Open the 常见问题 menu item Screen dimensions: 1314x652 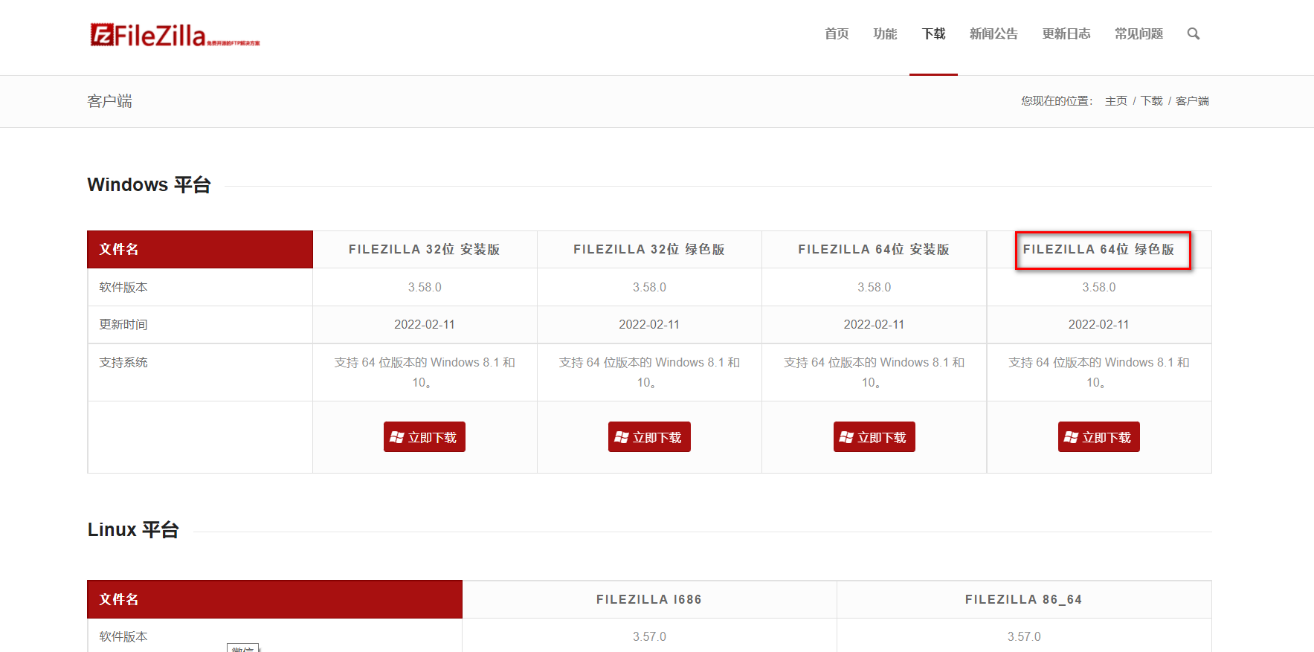[1139, 33]
